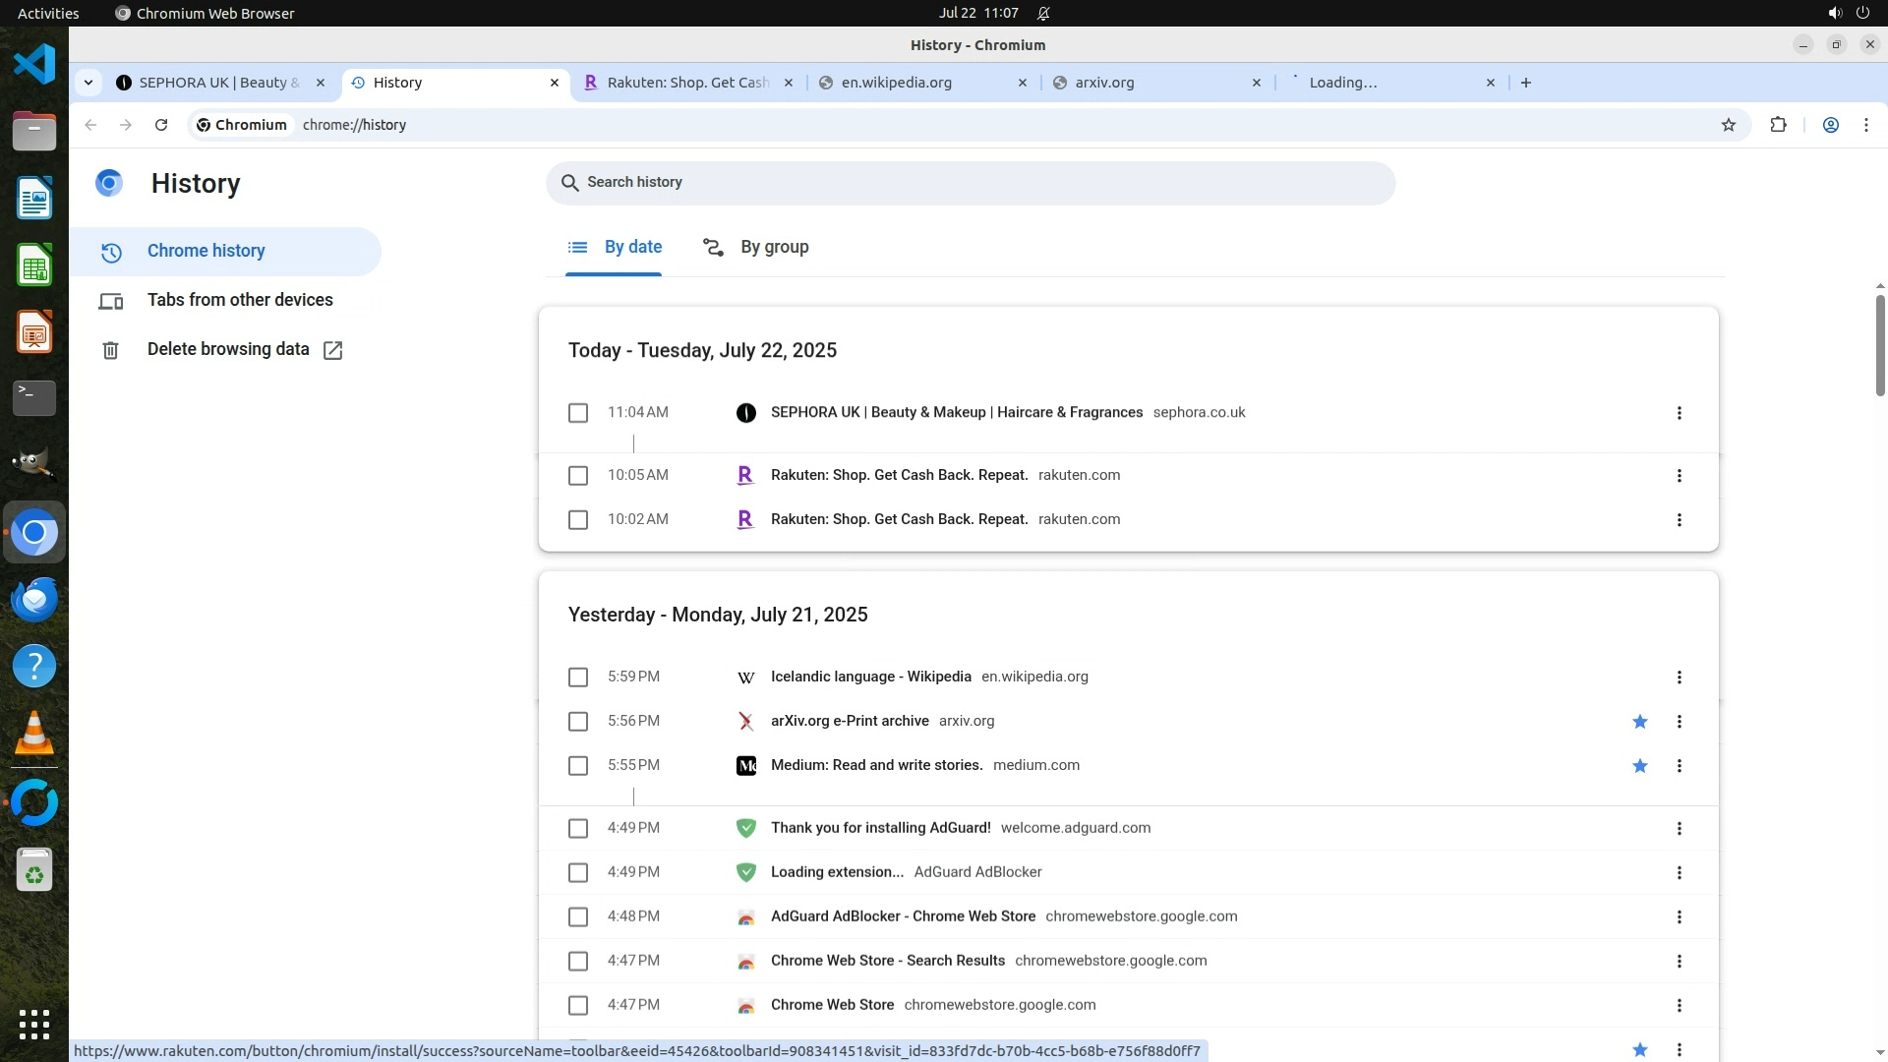
Task: Select the Icelandic language Wikipedia entry checkbox
Action: [578, 678]
